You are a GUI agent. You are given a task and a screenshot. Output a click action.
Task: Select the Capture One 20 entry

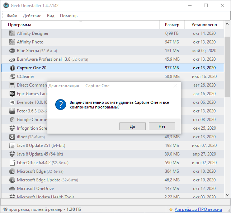coord(32,68)
